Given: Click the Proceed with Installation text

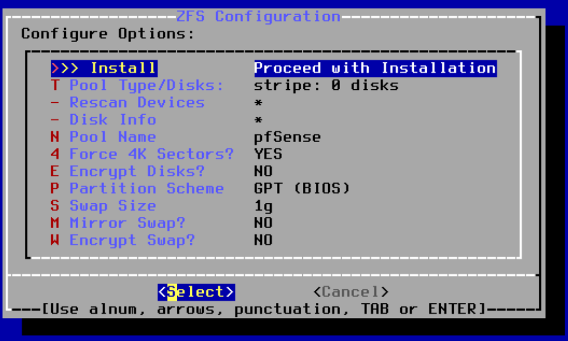Looking at the screenshot, I should 375,69.
